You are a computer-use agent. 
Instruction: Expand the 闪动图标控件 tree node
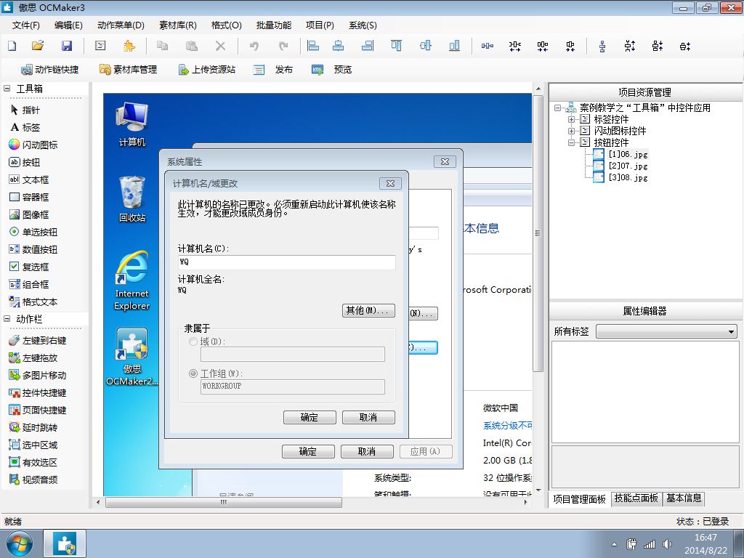[571, 131]
